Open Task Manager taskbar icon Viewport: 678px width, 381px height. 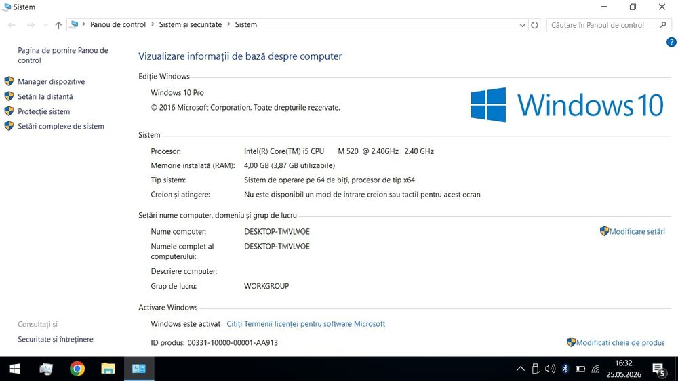(46, 369)
